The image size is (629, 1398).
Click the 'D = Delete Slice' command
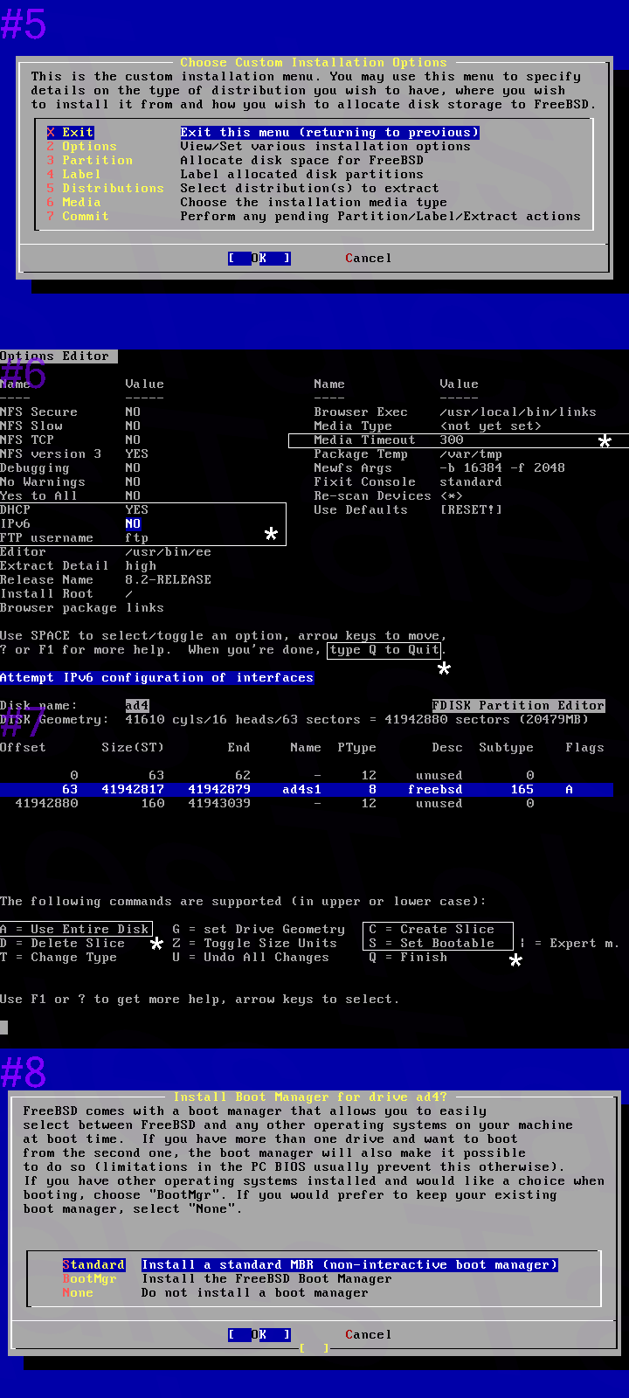coord(62,944)
